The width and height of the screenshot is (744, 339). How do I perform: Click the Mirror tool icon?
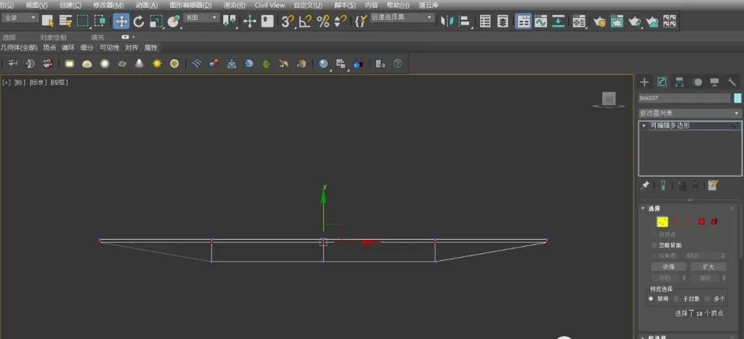coord(447,21)
